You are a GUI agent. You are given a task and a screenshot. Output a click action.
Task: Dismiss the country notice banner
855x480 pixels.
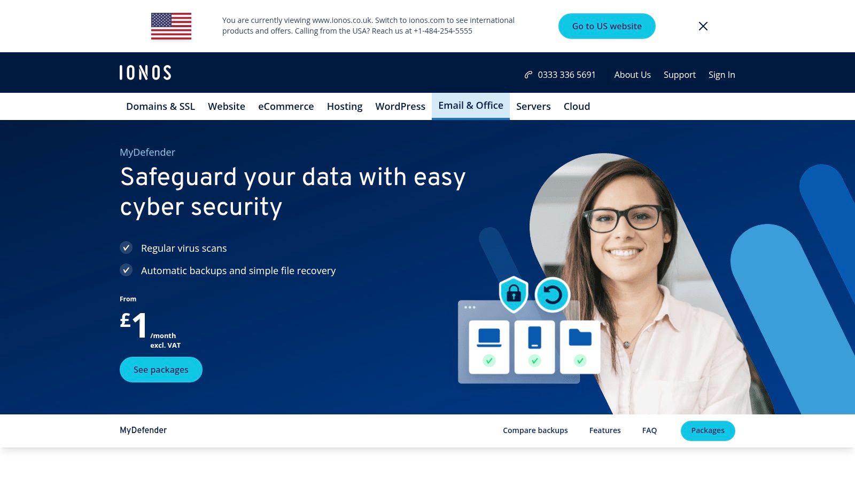[703, 26]
